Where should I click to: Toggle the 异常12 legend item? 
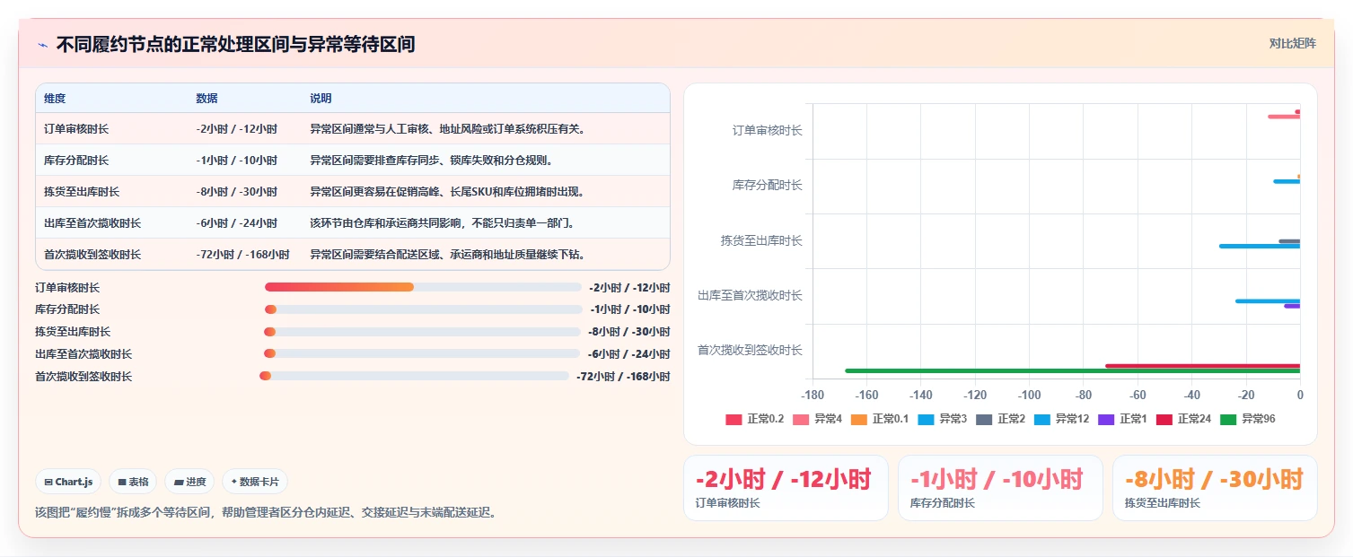(1061, 419)
